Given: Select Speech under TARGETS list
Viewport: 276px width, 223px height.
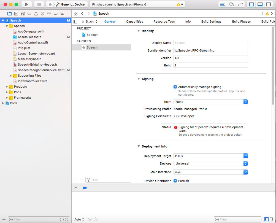Looking at the screenshot, I should pyautogui.click(x=101, y=47).
